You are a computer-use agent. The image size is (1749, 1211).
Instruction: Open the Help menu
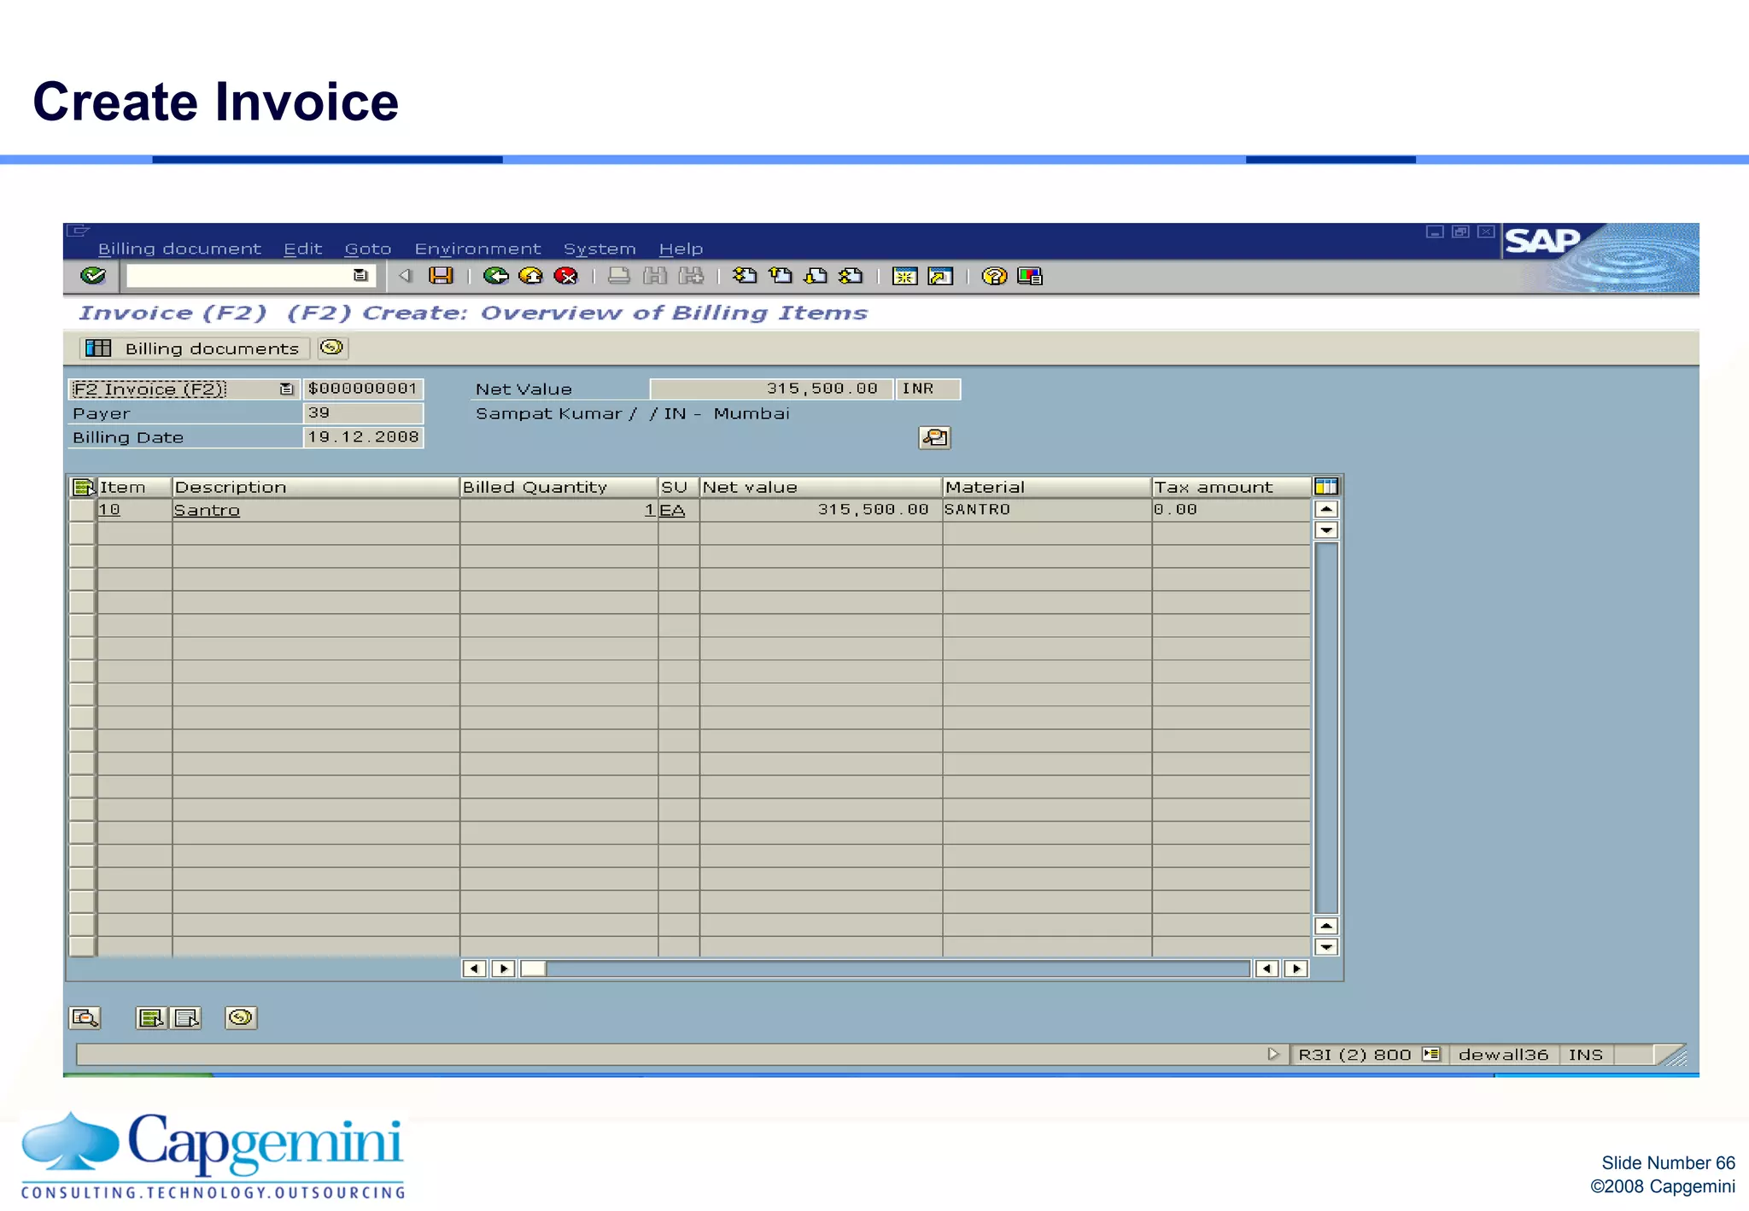[681, 249]
